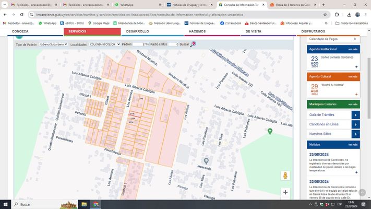Open the SERVICIOS menu tab
This screenshot has width=371, height=209.
point(77,32)
